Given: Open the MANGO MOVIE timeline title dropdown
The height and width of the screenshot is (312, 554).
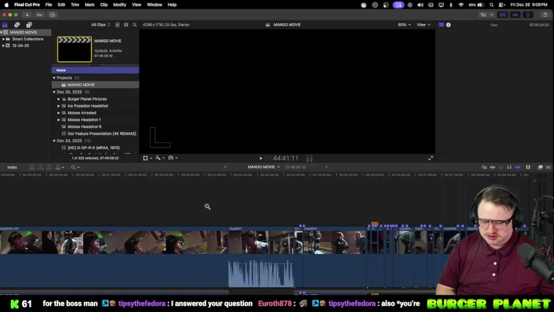Looking at the screenshot, I should pyautogui.click(x=264, y=167).
